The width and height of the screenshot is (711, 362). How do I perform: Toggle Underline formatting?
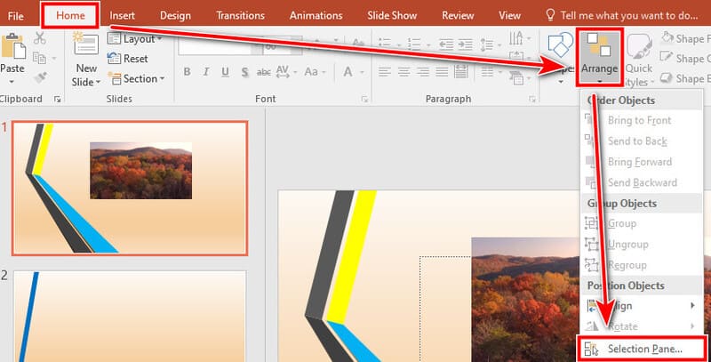[226, 72]
